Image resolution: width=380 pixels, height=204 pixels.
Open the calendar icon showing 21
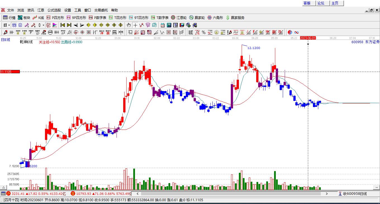163,25
